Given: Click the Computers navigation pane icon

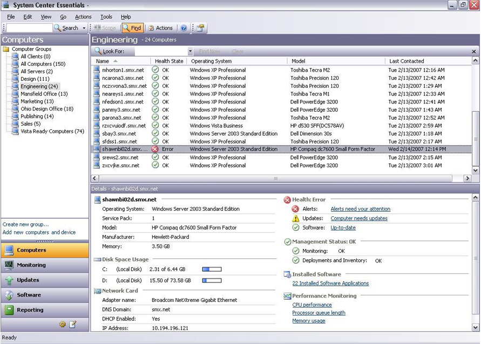Looking at the screenshot, I should 9,250.
